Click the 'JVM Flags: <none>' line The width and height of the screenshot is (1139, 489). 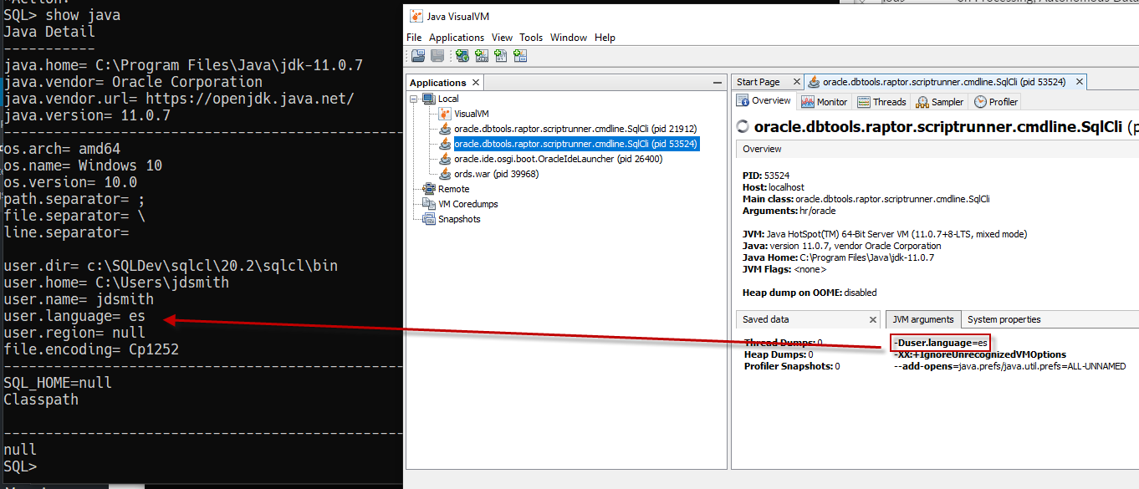tap(784, 269)
